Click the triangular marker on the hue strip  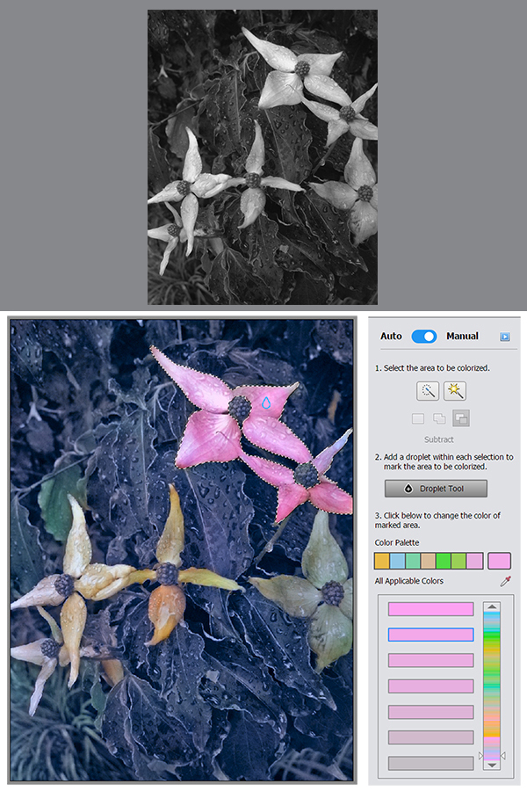click(480, 755)
